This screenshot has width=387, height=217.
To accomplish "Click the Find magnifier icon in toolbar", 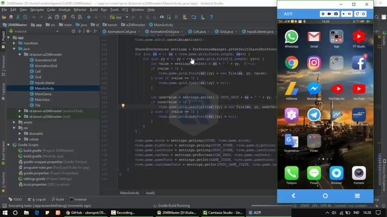I will click(73, 17).
